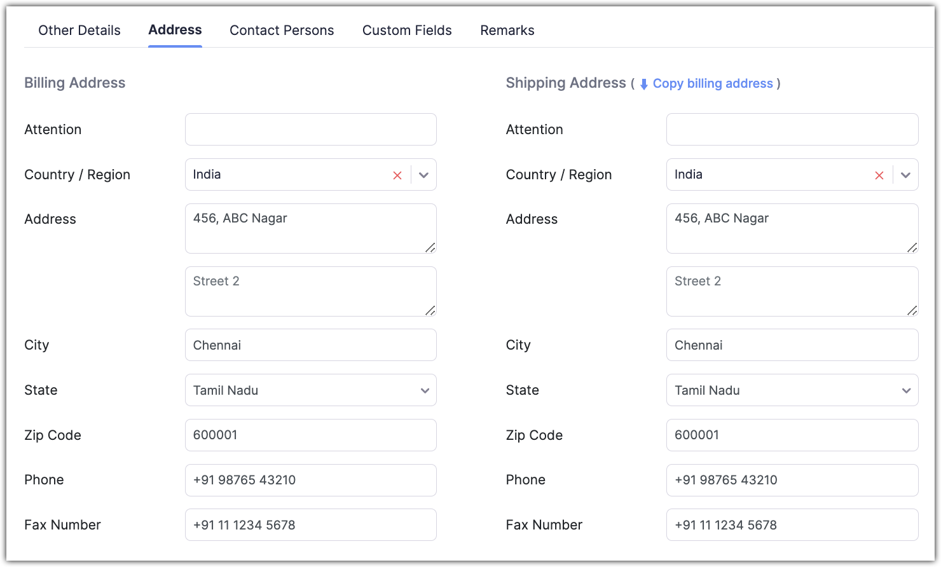Click the Copy billing address link
The image size is (941, 567).
pos(713,84)
